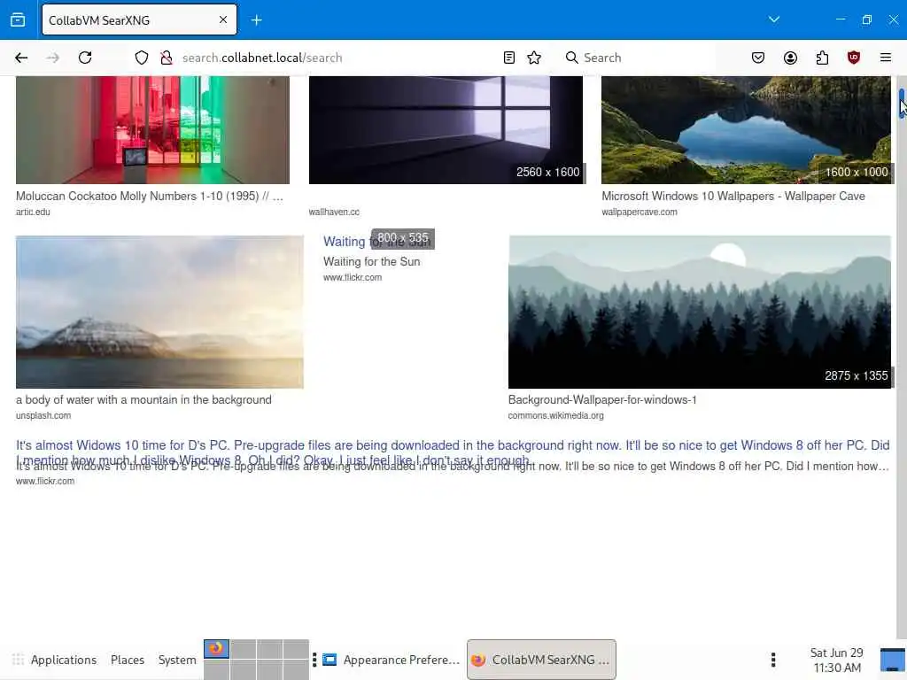Open the Pocket save icon
907x680 pixels.
pyautogui.click(x=758, y=58)
